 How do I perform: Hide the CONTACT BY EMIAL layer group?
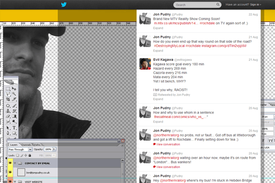point(10,163)
